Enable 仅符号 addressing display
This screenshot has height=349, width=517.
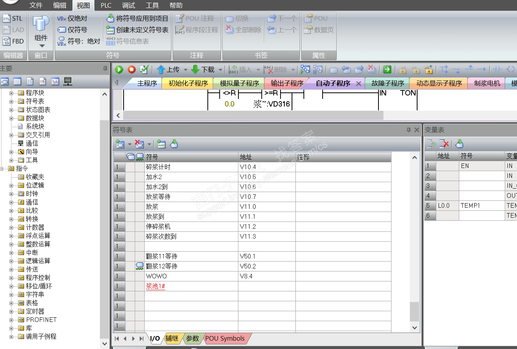(x=72, y=30)
